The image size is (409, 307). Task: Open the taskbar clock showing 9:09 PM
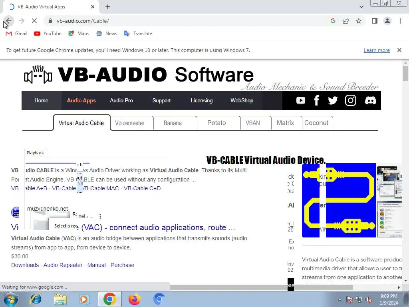(389, 299)
